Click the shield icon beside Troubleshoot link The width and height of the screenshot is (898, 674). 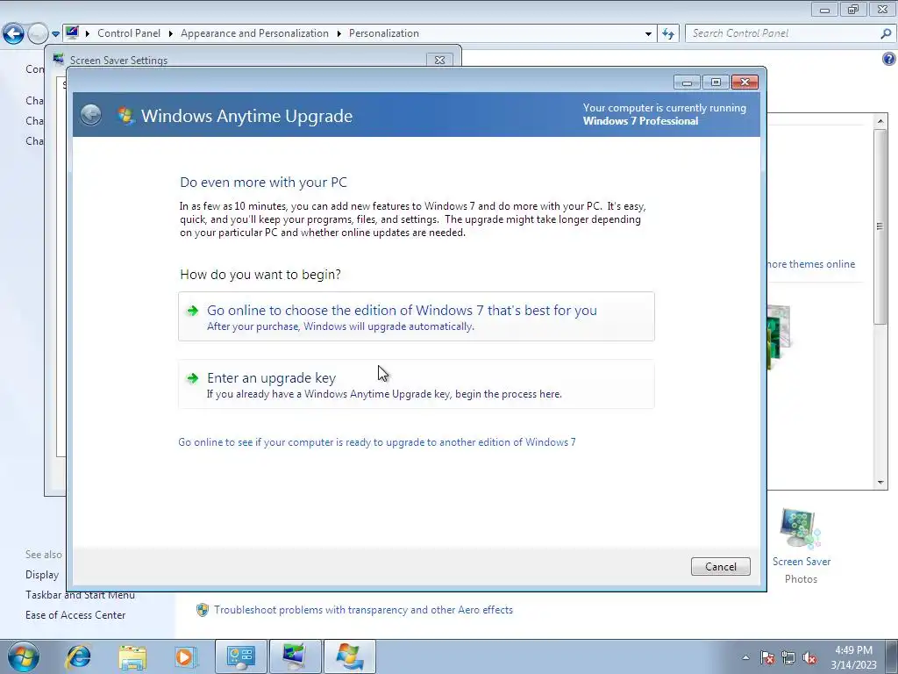tap(203, 610)
